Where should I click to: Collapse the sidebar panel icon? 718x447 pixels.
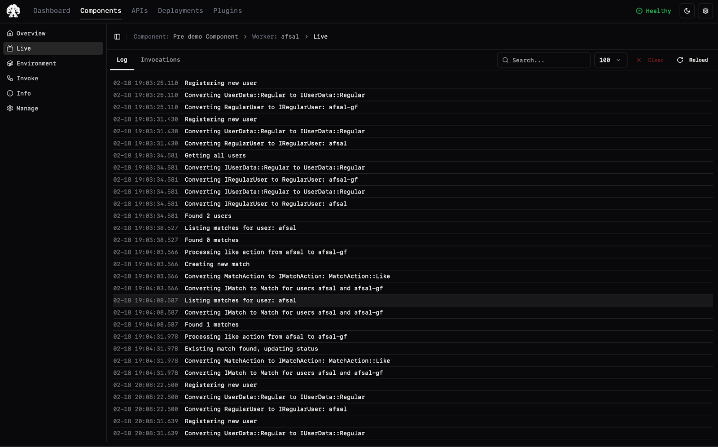pos(118,37)
